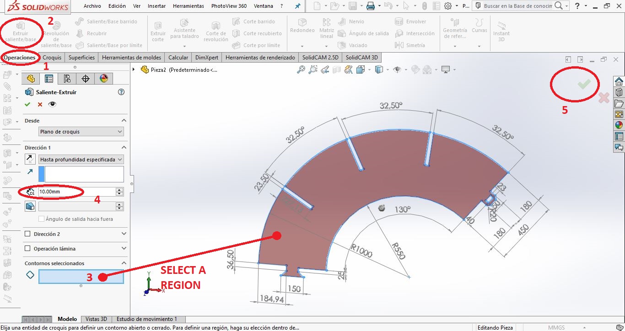
Task: Enable the Dirección 2 checkbox
Action: (27, 234)
